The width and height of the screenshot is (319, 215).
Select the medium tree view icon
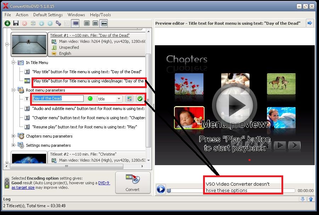point(95,23)
